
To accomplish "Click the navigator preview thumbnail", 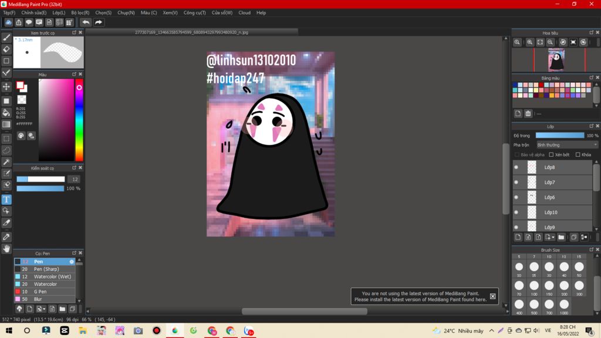I will pos(556,60).
